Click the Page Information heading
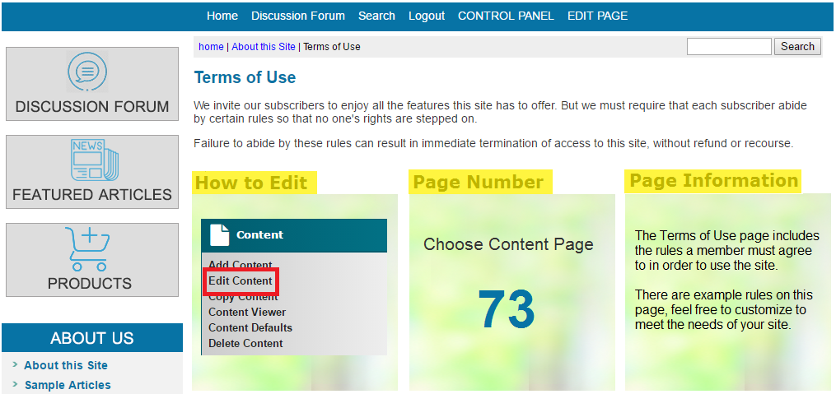This screenshot has height=394, width=836. (x=714, y=181)
